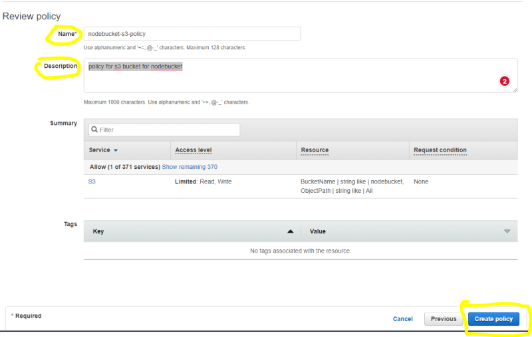
Task: Click the 'Review policy' heading
Action: point(31,16)
